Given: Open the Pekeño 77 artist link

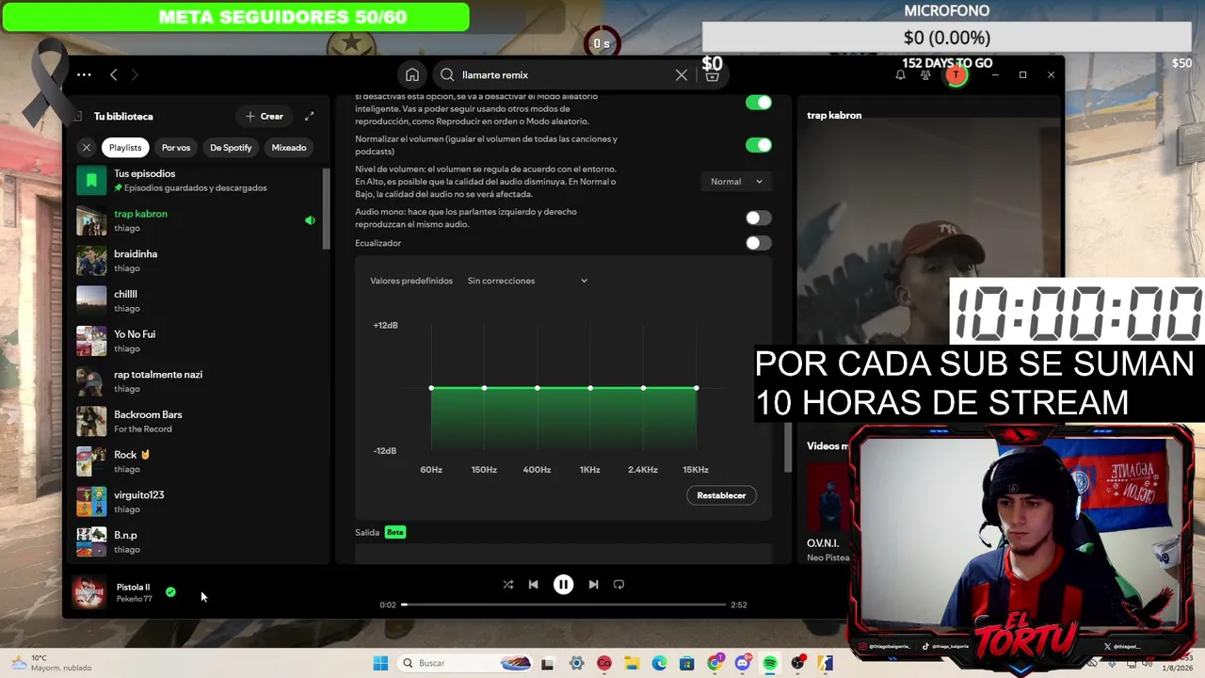Looking at the screenshot, I should pyautogui.click(x=135, y=599).
